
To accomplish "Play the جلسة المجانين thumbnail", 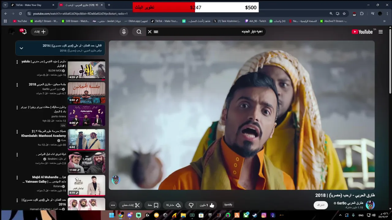I will coord(86,93).
